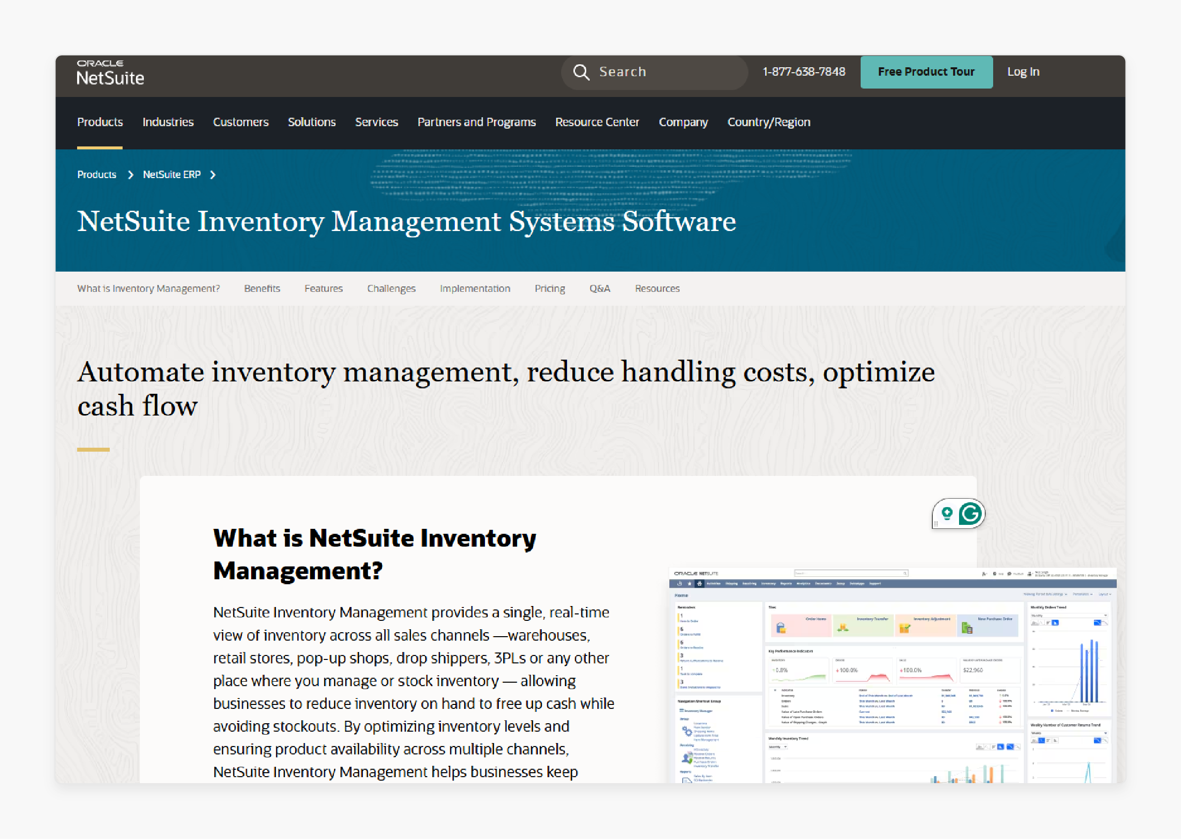Jump to What is Inventory Management? section
The width and height of the screenshot is (1181, 839).
[x=148, y=289]
